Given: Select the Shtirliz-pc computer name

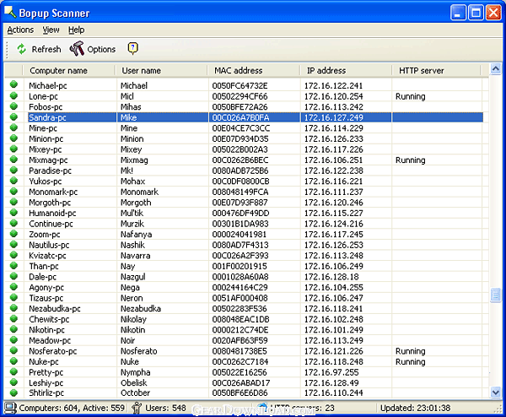Looking at the screenshot, I should tap(46, 393).
